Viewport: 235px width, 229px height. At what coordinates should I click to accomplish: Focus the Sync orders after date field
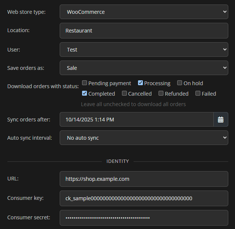pos(137,120)
